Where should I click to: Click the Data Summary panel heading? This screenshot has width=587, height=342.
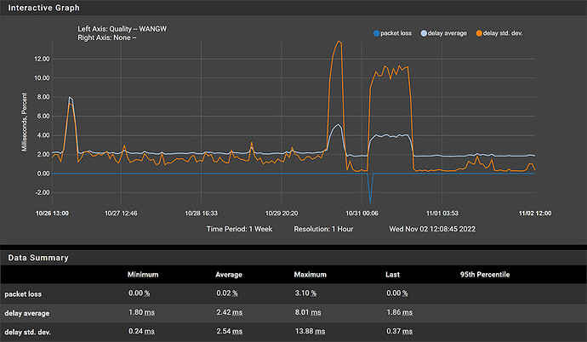coord(38,258)
